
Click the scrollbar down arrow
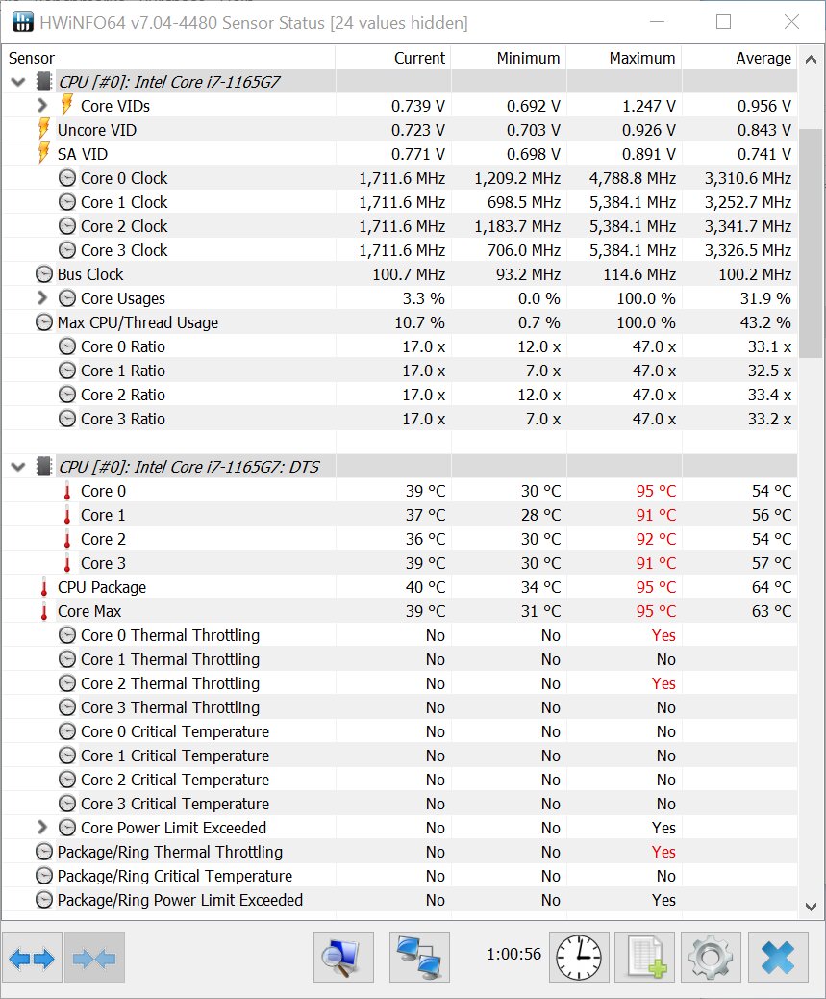pyautogui.click(x=811, y=907)
